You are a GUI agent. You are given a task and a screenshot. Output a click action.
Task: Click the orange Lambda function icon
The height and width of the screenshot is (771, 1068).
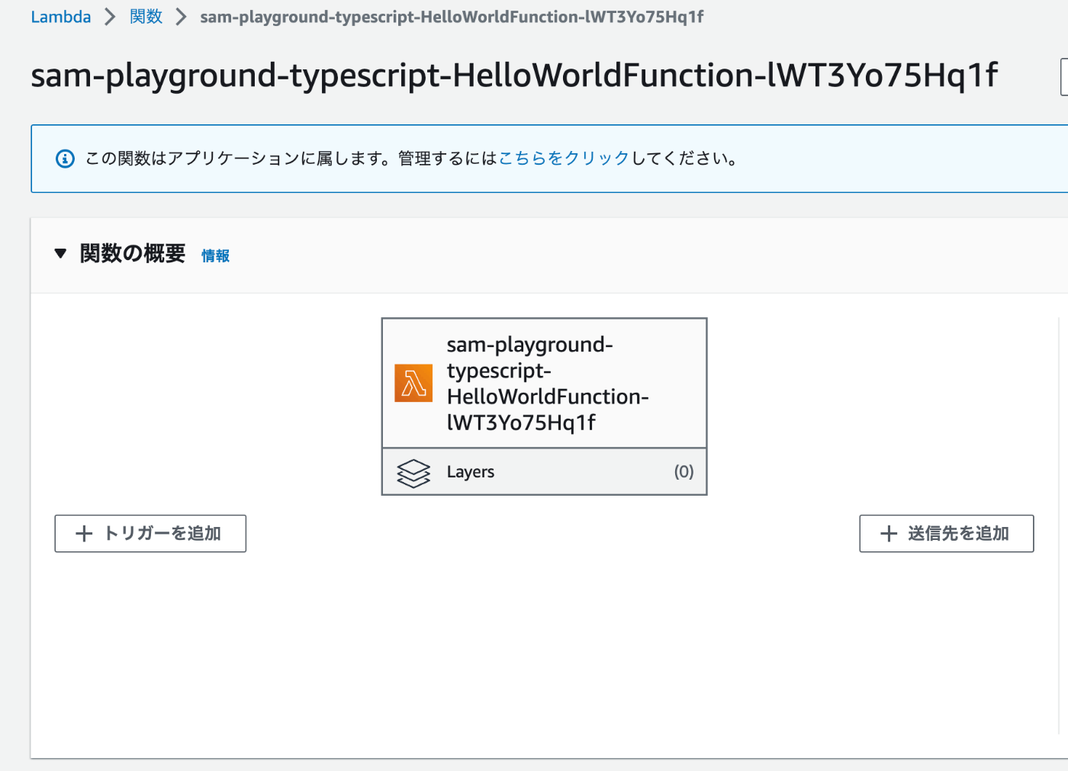[x=413, y=383]
